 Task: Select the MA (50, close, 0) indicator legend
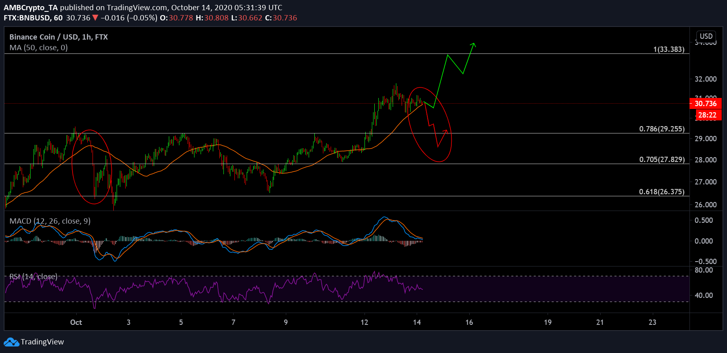[x=39, y=48]
